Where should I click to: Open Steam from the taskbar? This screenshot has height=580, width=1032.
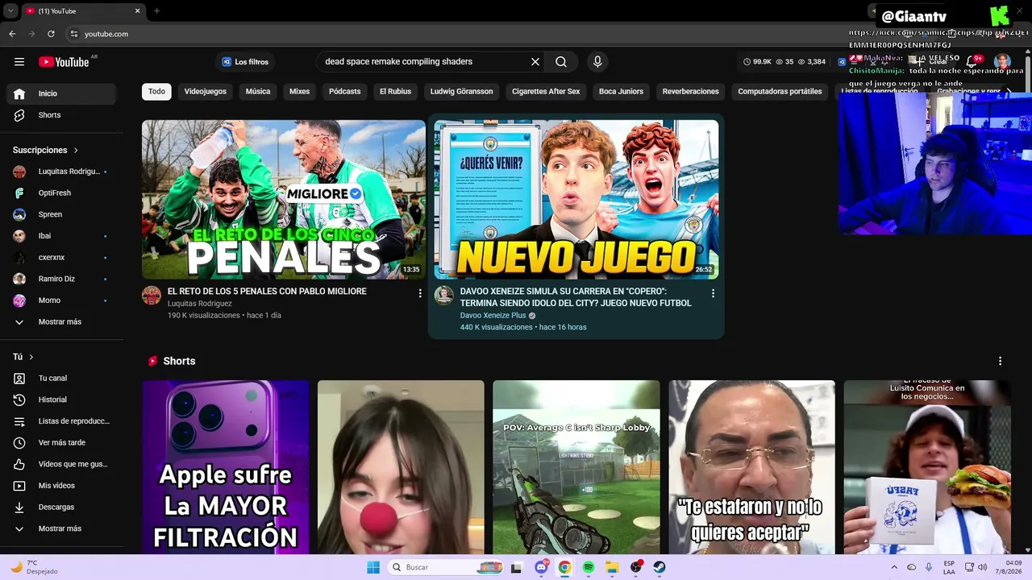[660, 567]
